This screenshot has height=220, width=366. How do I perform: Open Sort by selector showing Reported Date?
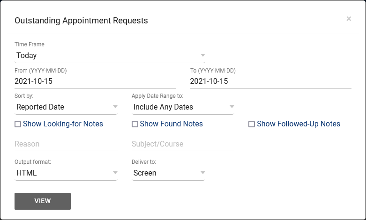coord(61,107)
